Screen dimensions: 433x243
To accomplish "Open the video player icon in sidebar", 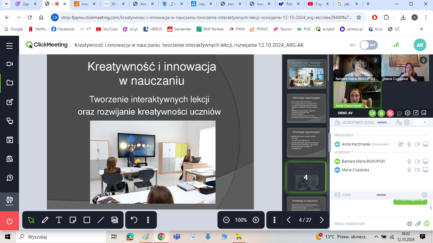I will coord(10,140).
